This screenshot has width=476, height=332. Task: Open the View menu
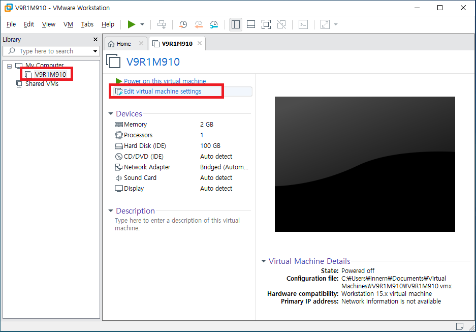point(49,24)
